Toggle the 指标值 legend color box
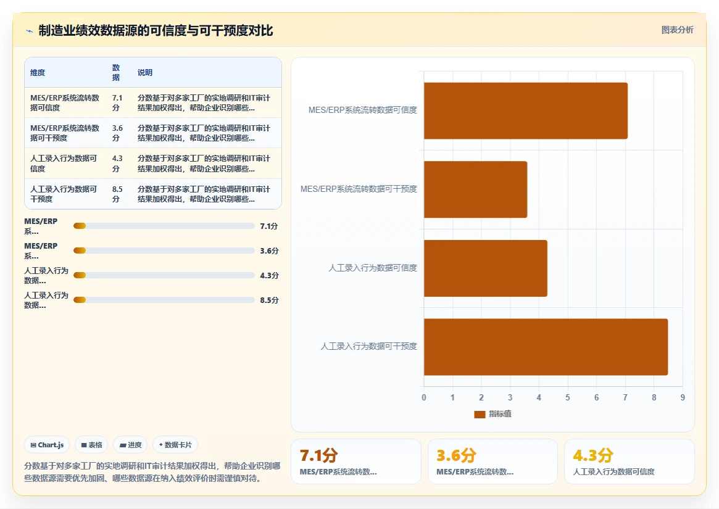Screen dimensions: 719x509 click(x=480, y=414)
